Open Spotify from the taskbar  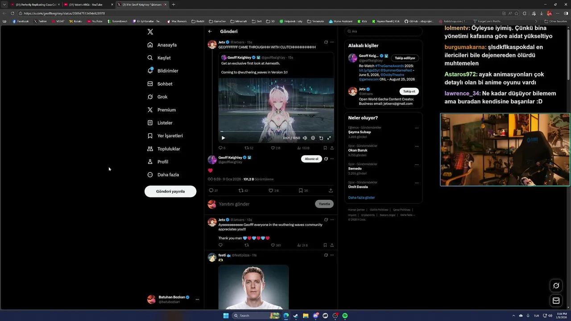[345, 316]
